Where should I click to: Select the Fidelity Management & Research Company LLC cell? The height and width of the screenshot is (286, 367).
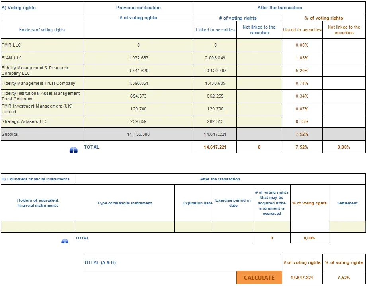click(x=42, y=71)
